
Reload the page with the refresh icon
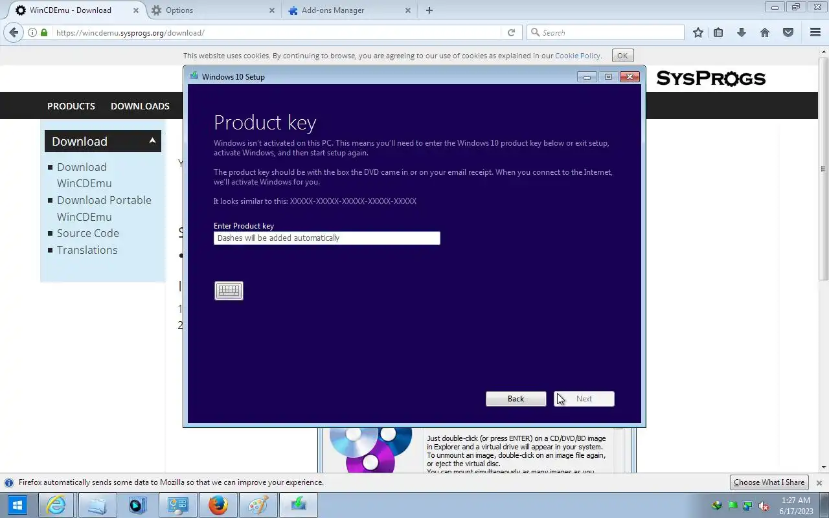[x=511, y=32]
